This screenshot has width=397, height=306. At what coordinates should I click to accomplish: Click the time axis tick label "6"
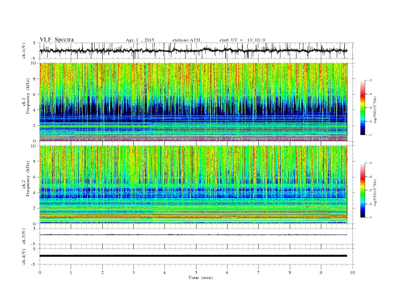[x=227, y=272]
